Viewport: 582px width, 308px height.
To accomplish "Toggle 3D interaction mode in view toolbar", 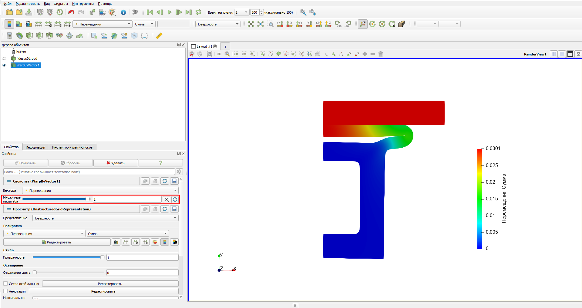I will coord(219,54).
